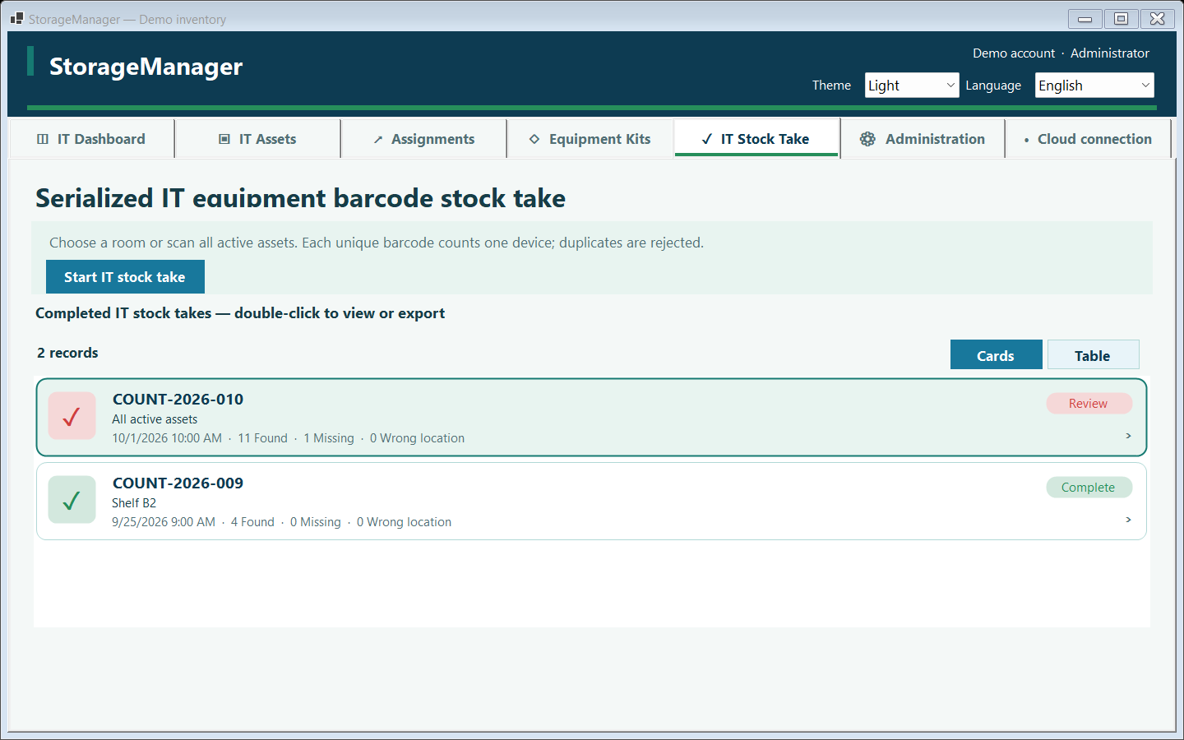Viewport: 1184px width, 740px height.
Task: Click Start IT stock take button
Action: (125, 277)
